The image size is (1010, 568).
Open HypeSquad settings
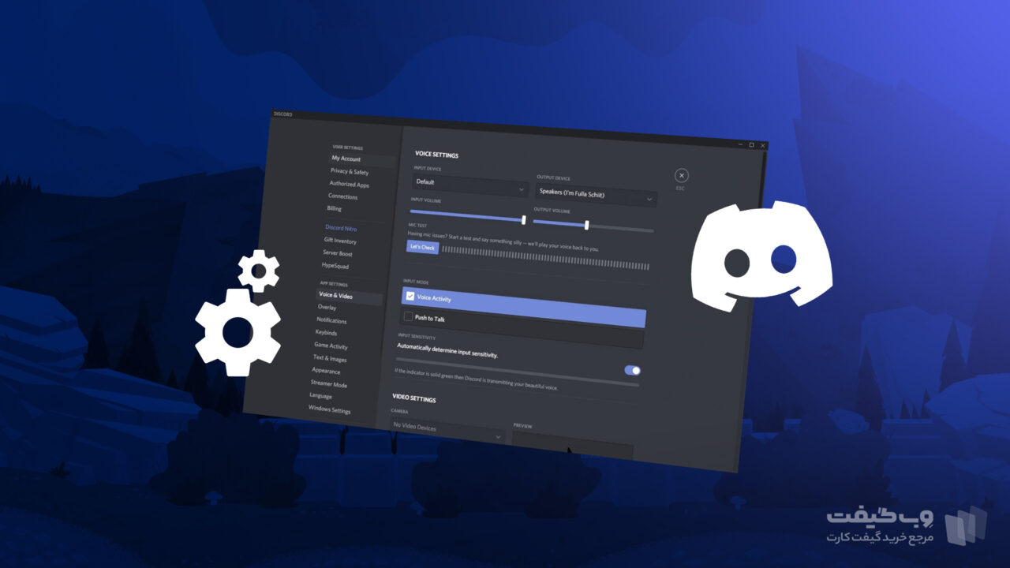[x=335, y=267]
